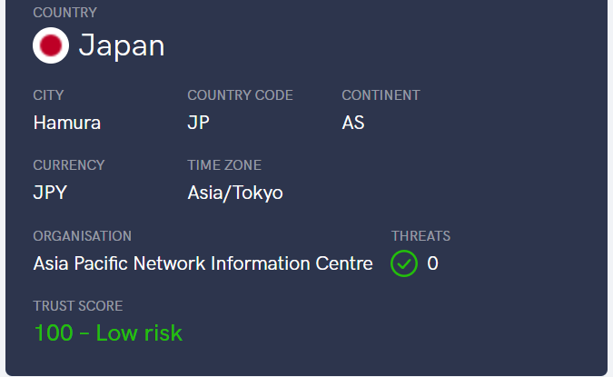Click the currency value JPY
Viewport: 613px width, 377px height.
coord(50,193)
